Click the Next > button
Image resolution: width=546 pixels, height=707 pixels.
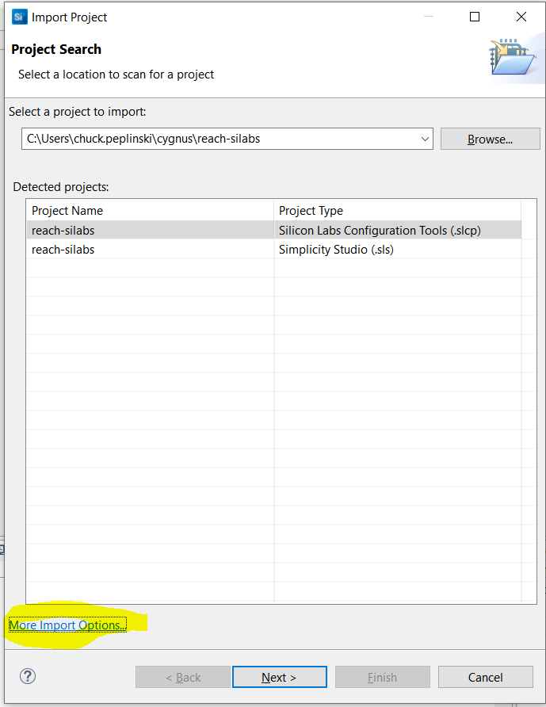[280, 677]
